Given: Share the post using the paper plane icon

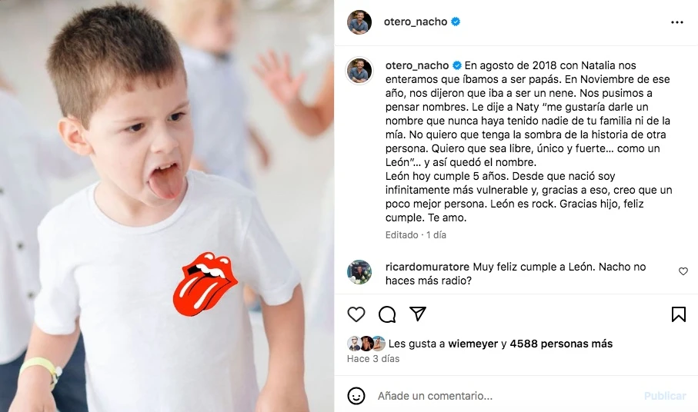Looking at the screenshot, I should click(x=418, y=314).
